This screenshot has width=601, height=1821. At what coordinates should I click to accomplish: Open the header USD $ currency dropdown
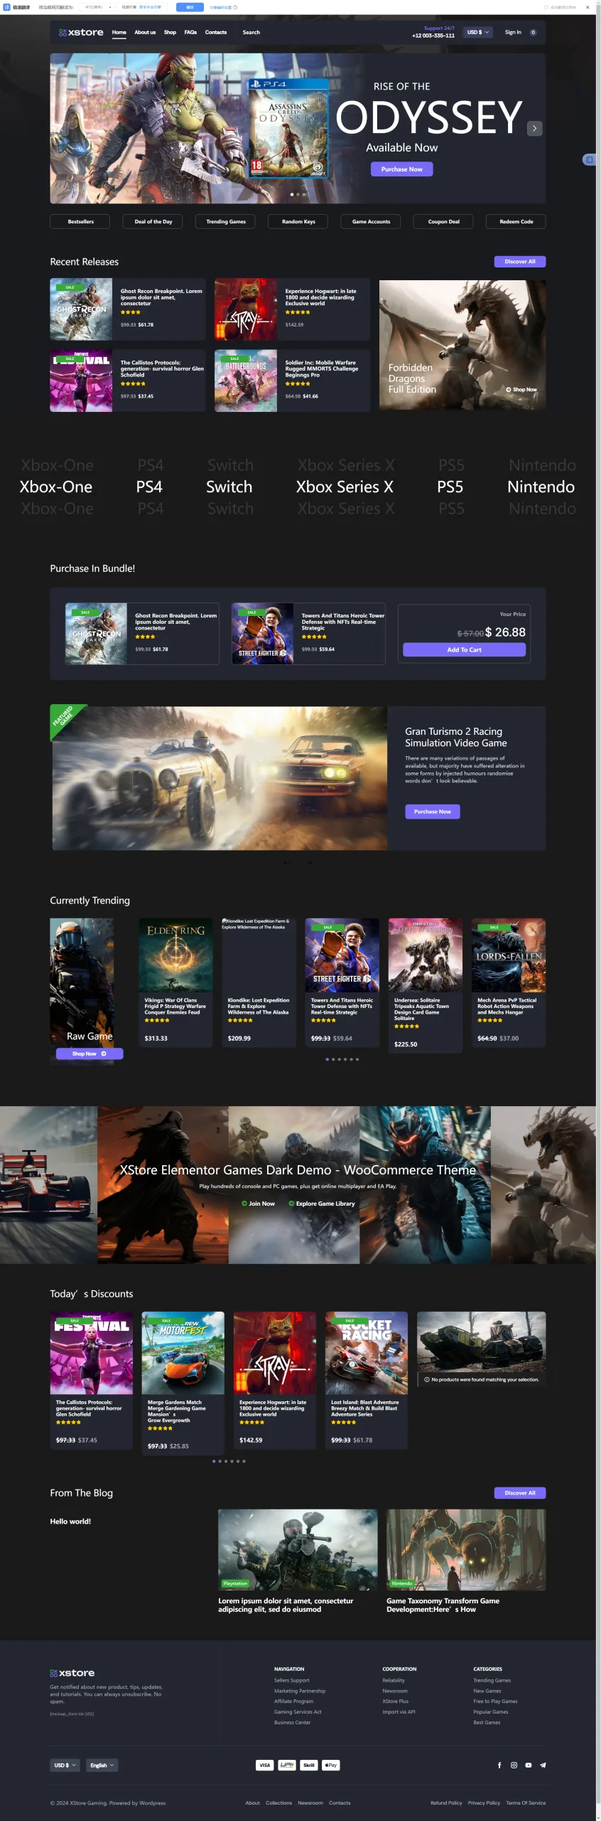coord(477,33)
